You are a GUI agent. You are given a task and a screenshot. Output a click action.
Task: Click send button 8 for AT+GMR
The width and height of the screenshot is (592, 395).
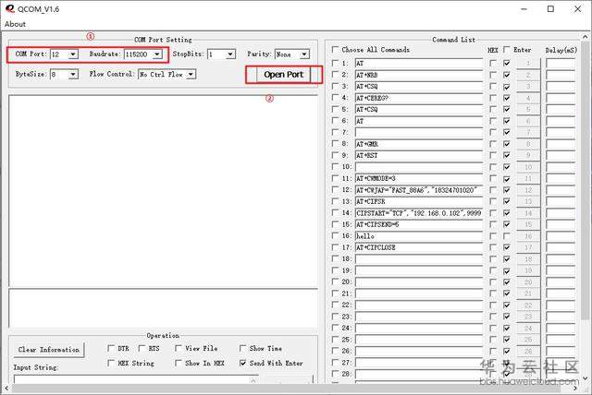click(528, 144)
